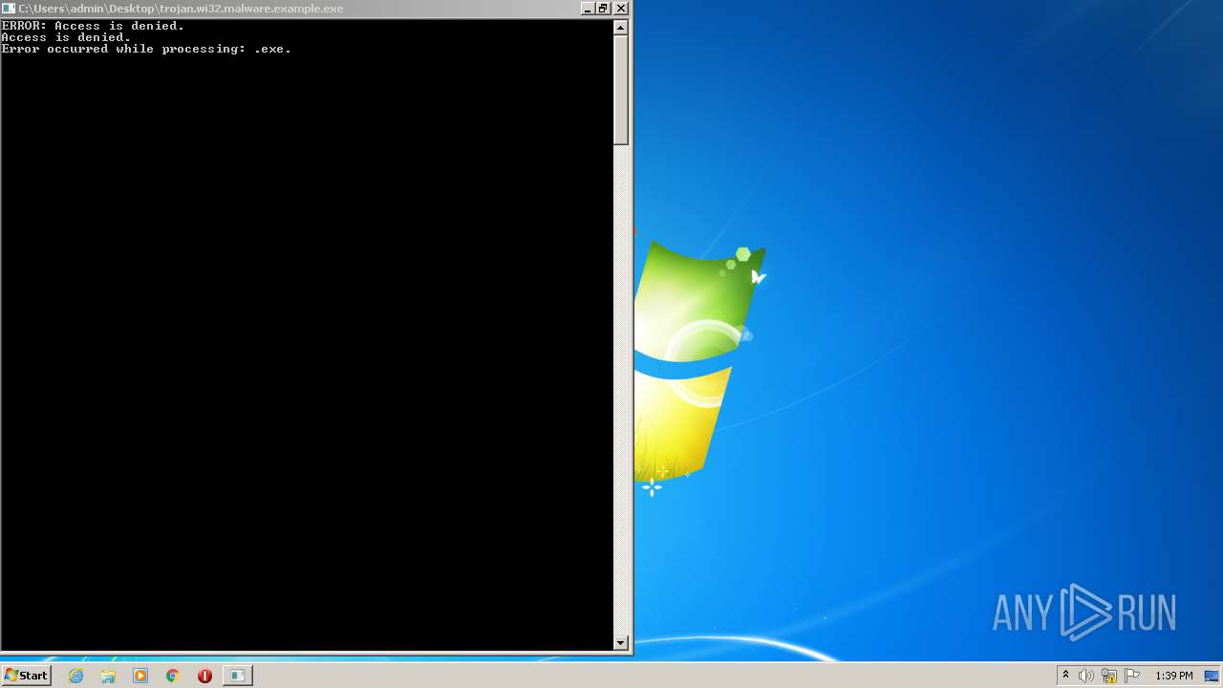Close the console window
The image size is (1223, 688).
(621, 8)
